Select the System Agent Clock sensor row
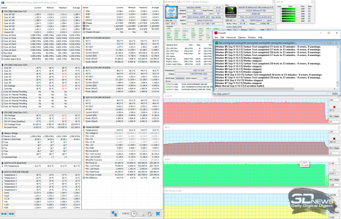Image resolution: width=341 pixels, height=219 pixels. 41,59
